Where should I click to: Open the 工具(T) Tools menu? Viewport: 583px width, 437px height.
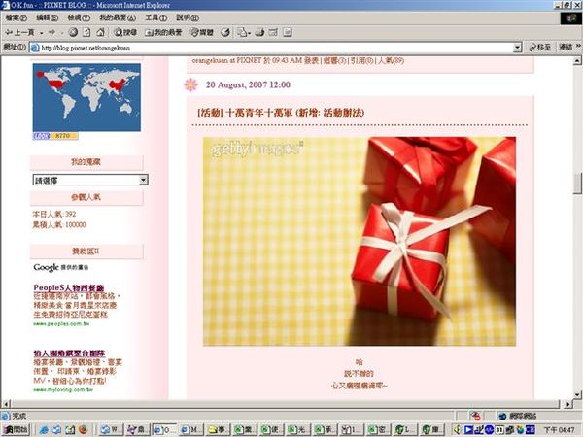click(155, 17)
